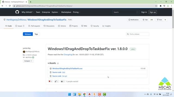Open HerMajestyDrMona author profile near avatar
Screen dimensions: 174x97
coord(32,51)
